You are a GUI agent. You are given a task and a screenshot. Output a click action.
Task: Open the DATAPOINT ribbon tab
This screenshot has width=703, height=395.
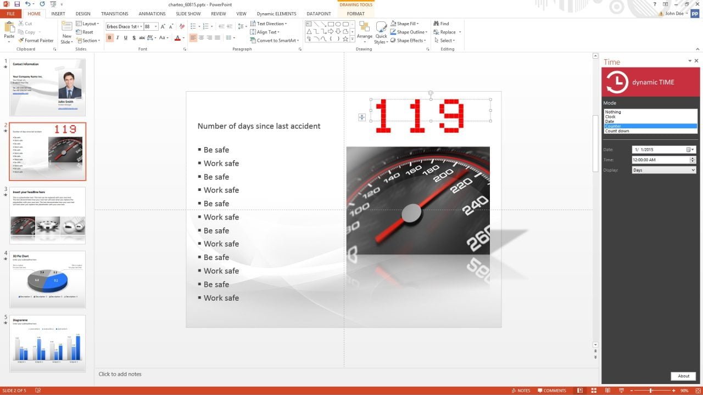tap(320, 14)
